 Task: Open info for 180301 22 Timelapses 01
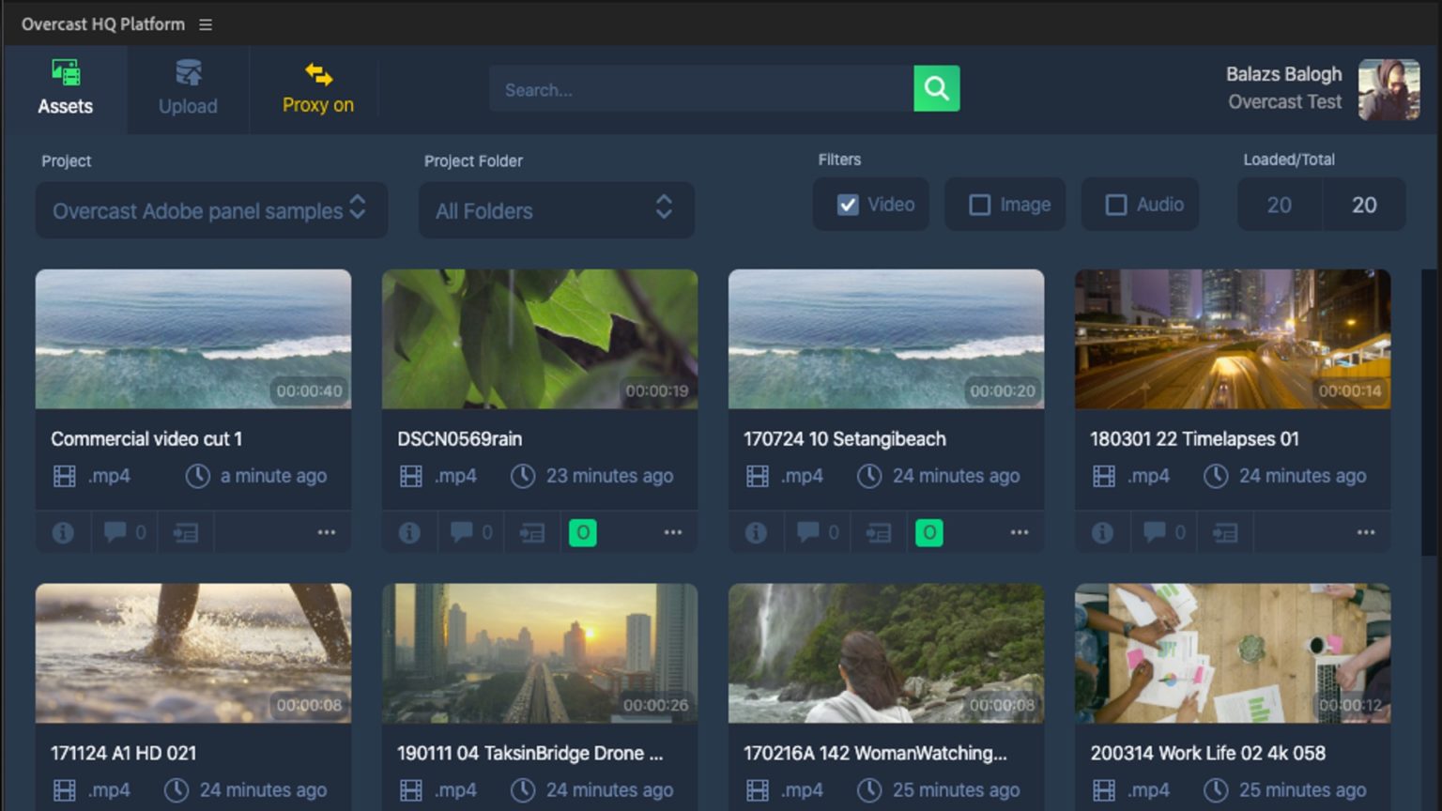click(x=1102, y=532)
